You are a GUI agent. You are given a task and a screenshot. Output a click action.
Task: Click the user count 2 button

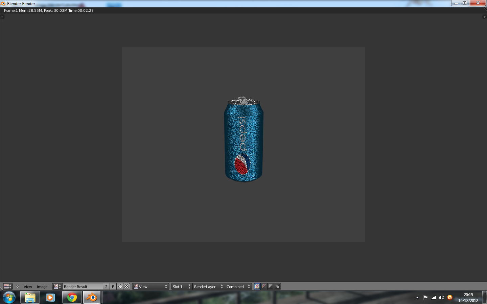(106, 286)
